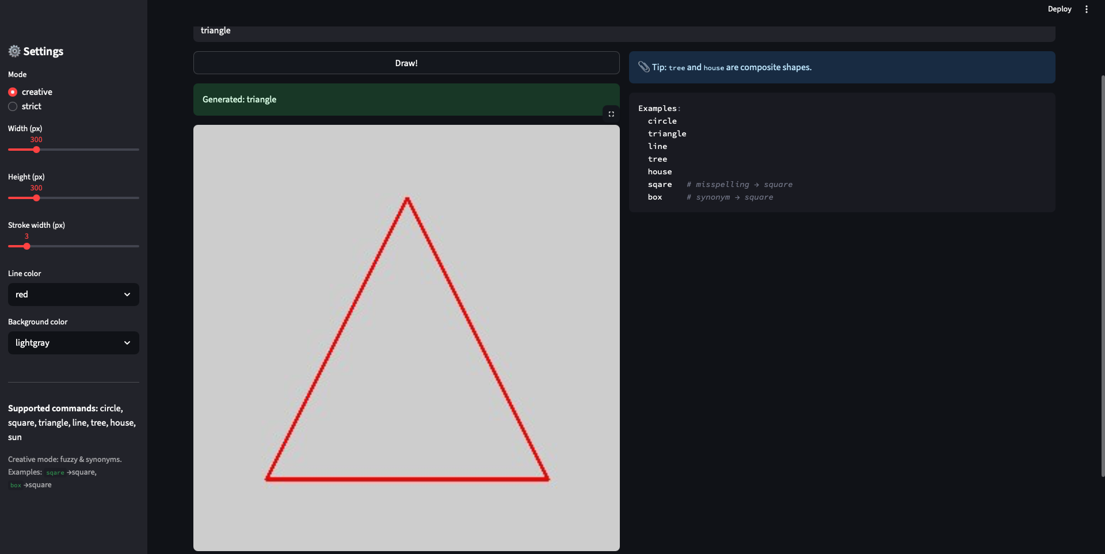Click 'line' in the examples list

click(x=657, y=146)
